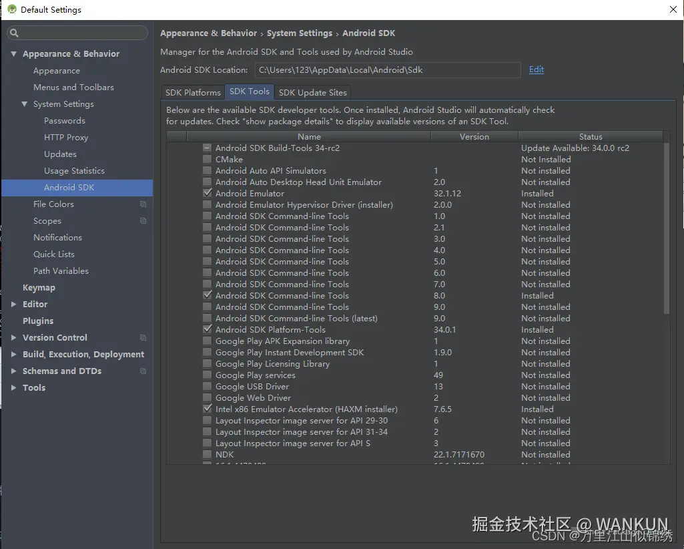Check the Google USB Driver checkbox
Image resolution: width=684 pixels, height=549 pixels.
pyautogui.click(x=208, y=386)
